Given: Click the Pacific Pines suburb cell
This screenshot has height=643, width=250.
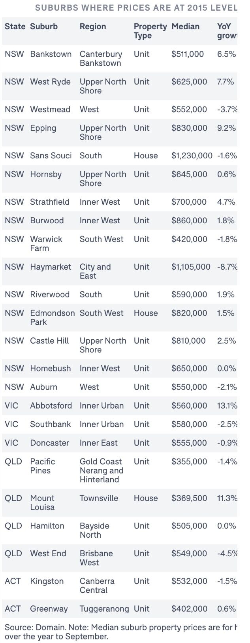Looking at the screenshot, I should tap(43, 466).
